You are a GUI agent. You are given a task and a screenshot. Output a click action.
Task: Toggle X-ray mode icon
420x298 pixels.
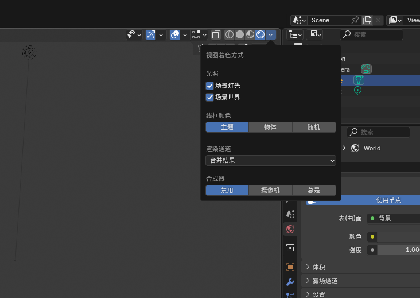216,34
